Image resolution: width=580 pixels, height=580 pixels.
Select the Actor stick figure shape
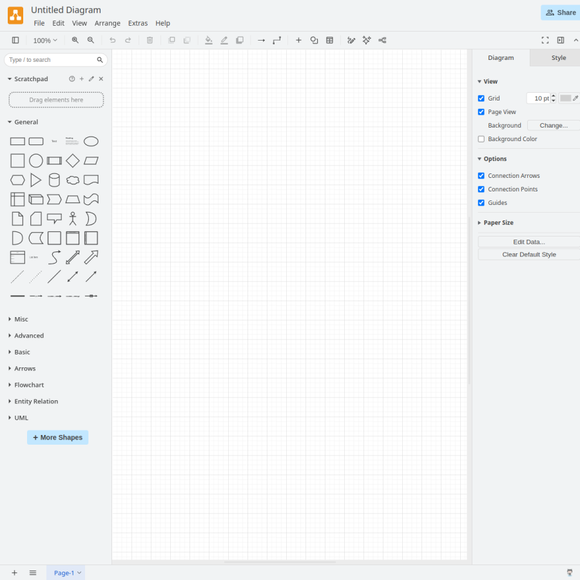[x=73, y=218]
